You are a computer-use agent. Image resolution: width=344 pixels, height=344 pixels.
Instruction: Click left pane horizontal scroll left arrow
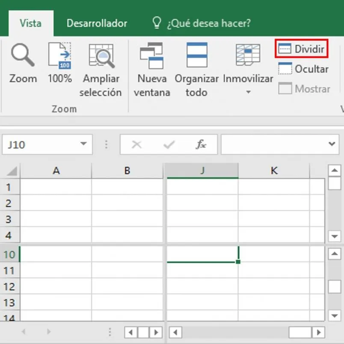[131, 332]
